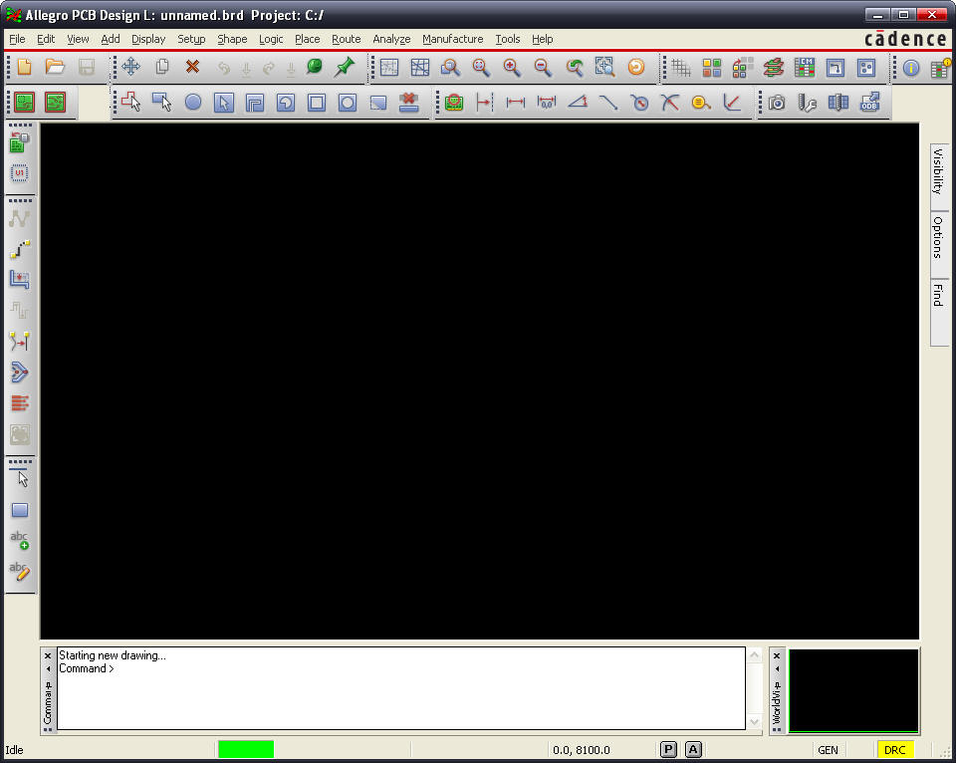Click the Vertex edit icon with yellow nodes

click(x=20, y=343)
